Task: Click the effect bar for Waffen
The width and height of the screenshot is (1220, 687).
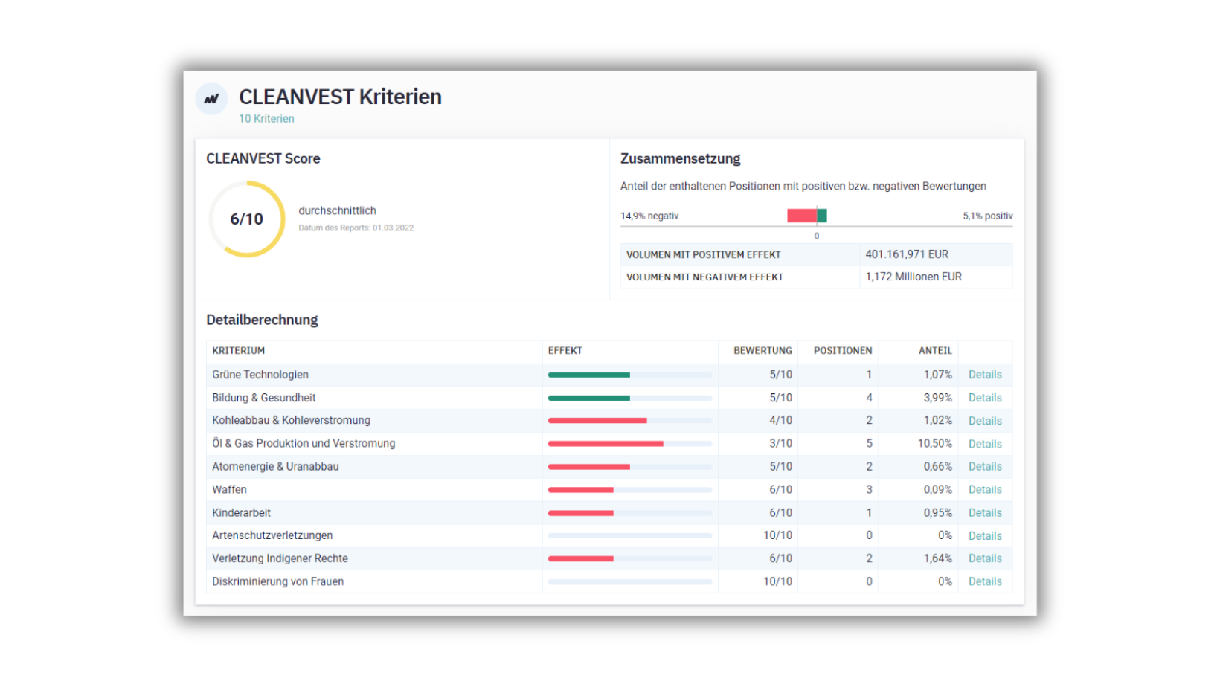Action: tap(581, 490)
